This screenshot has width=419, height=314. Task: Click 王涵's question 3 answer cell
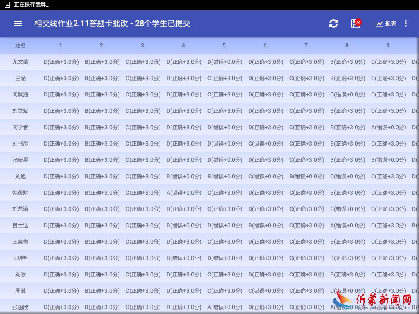[143, 78]
